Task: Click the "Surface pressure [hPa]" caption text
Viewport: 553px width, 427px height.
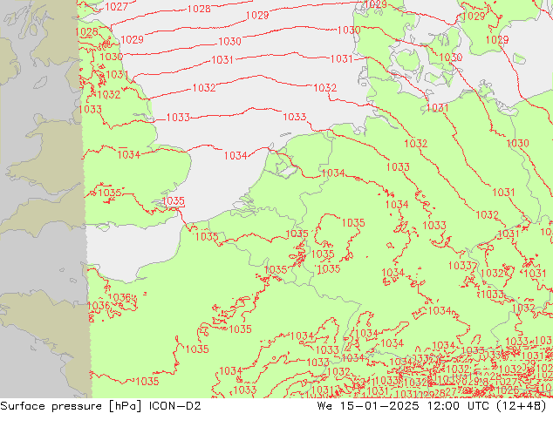Action: tap(71, 406)
